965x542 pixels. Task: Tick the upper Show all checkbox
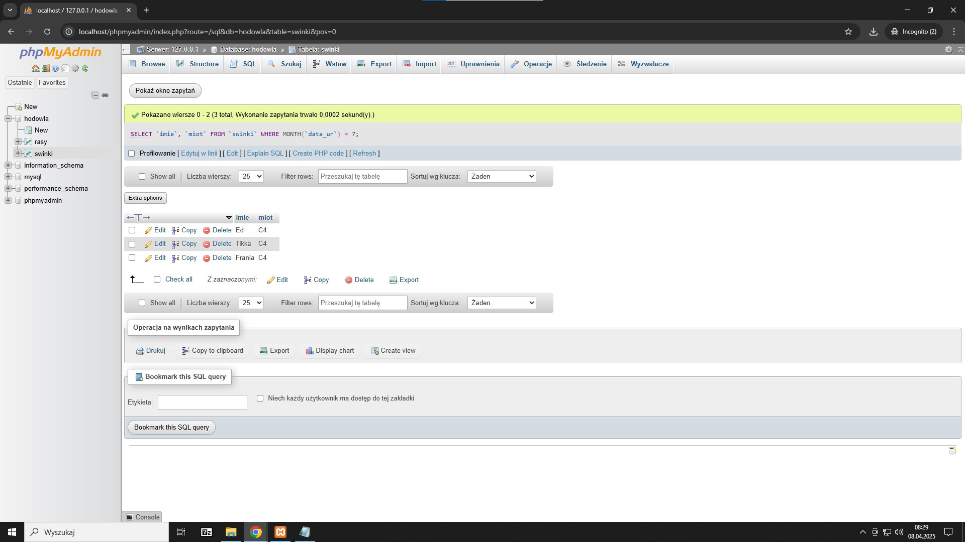point(142,177)
